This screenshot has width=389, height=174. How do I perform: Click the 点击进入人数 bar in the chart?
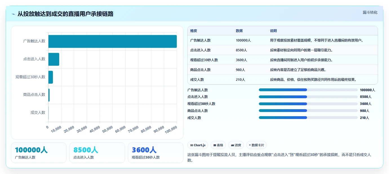(x=54, y=59)
